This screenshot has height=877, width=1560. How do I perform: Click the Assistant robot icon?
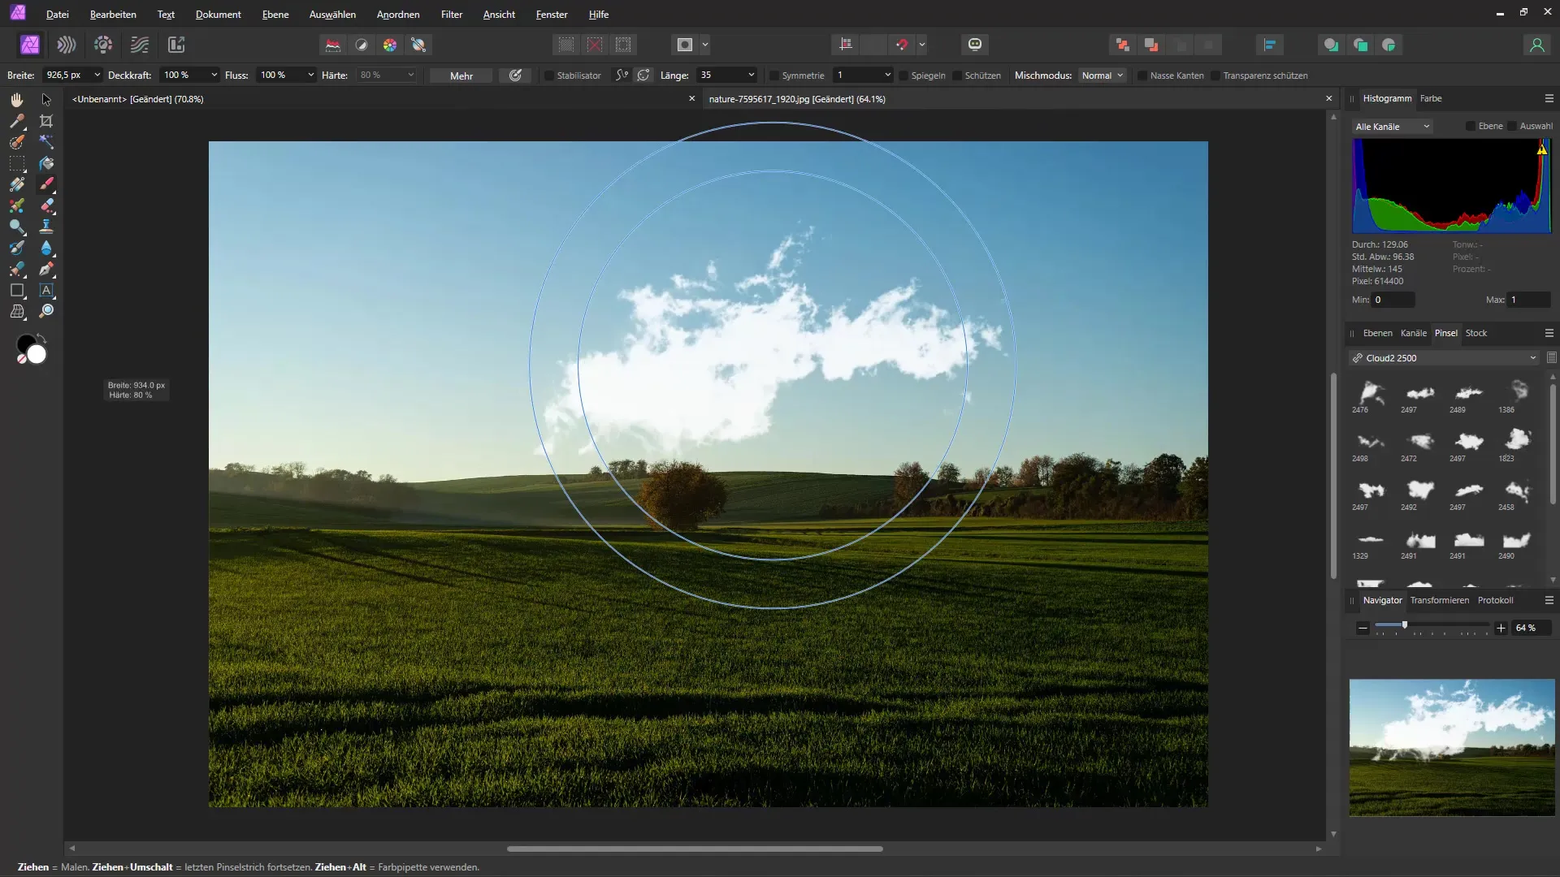(x=975, y=45)
